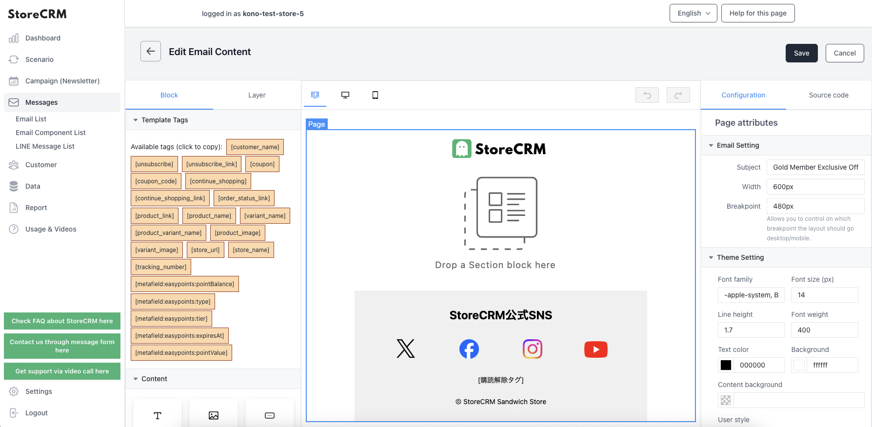This screenshot has height=427, width=872.
Task: Click Contact us through message form here
Action: click(x=62, y=346)
